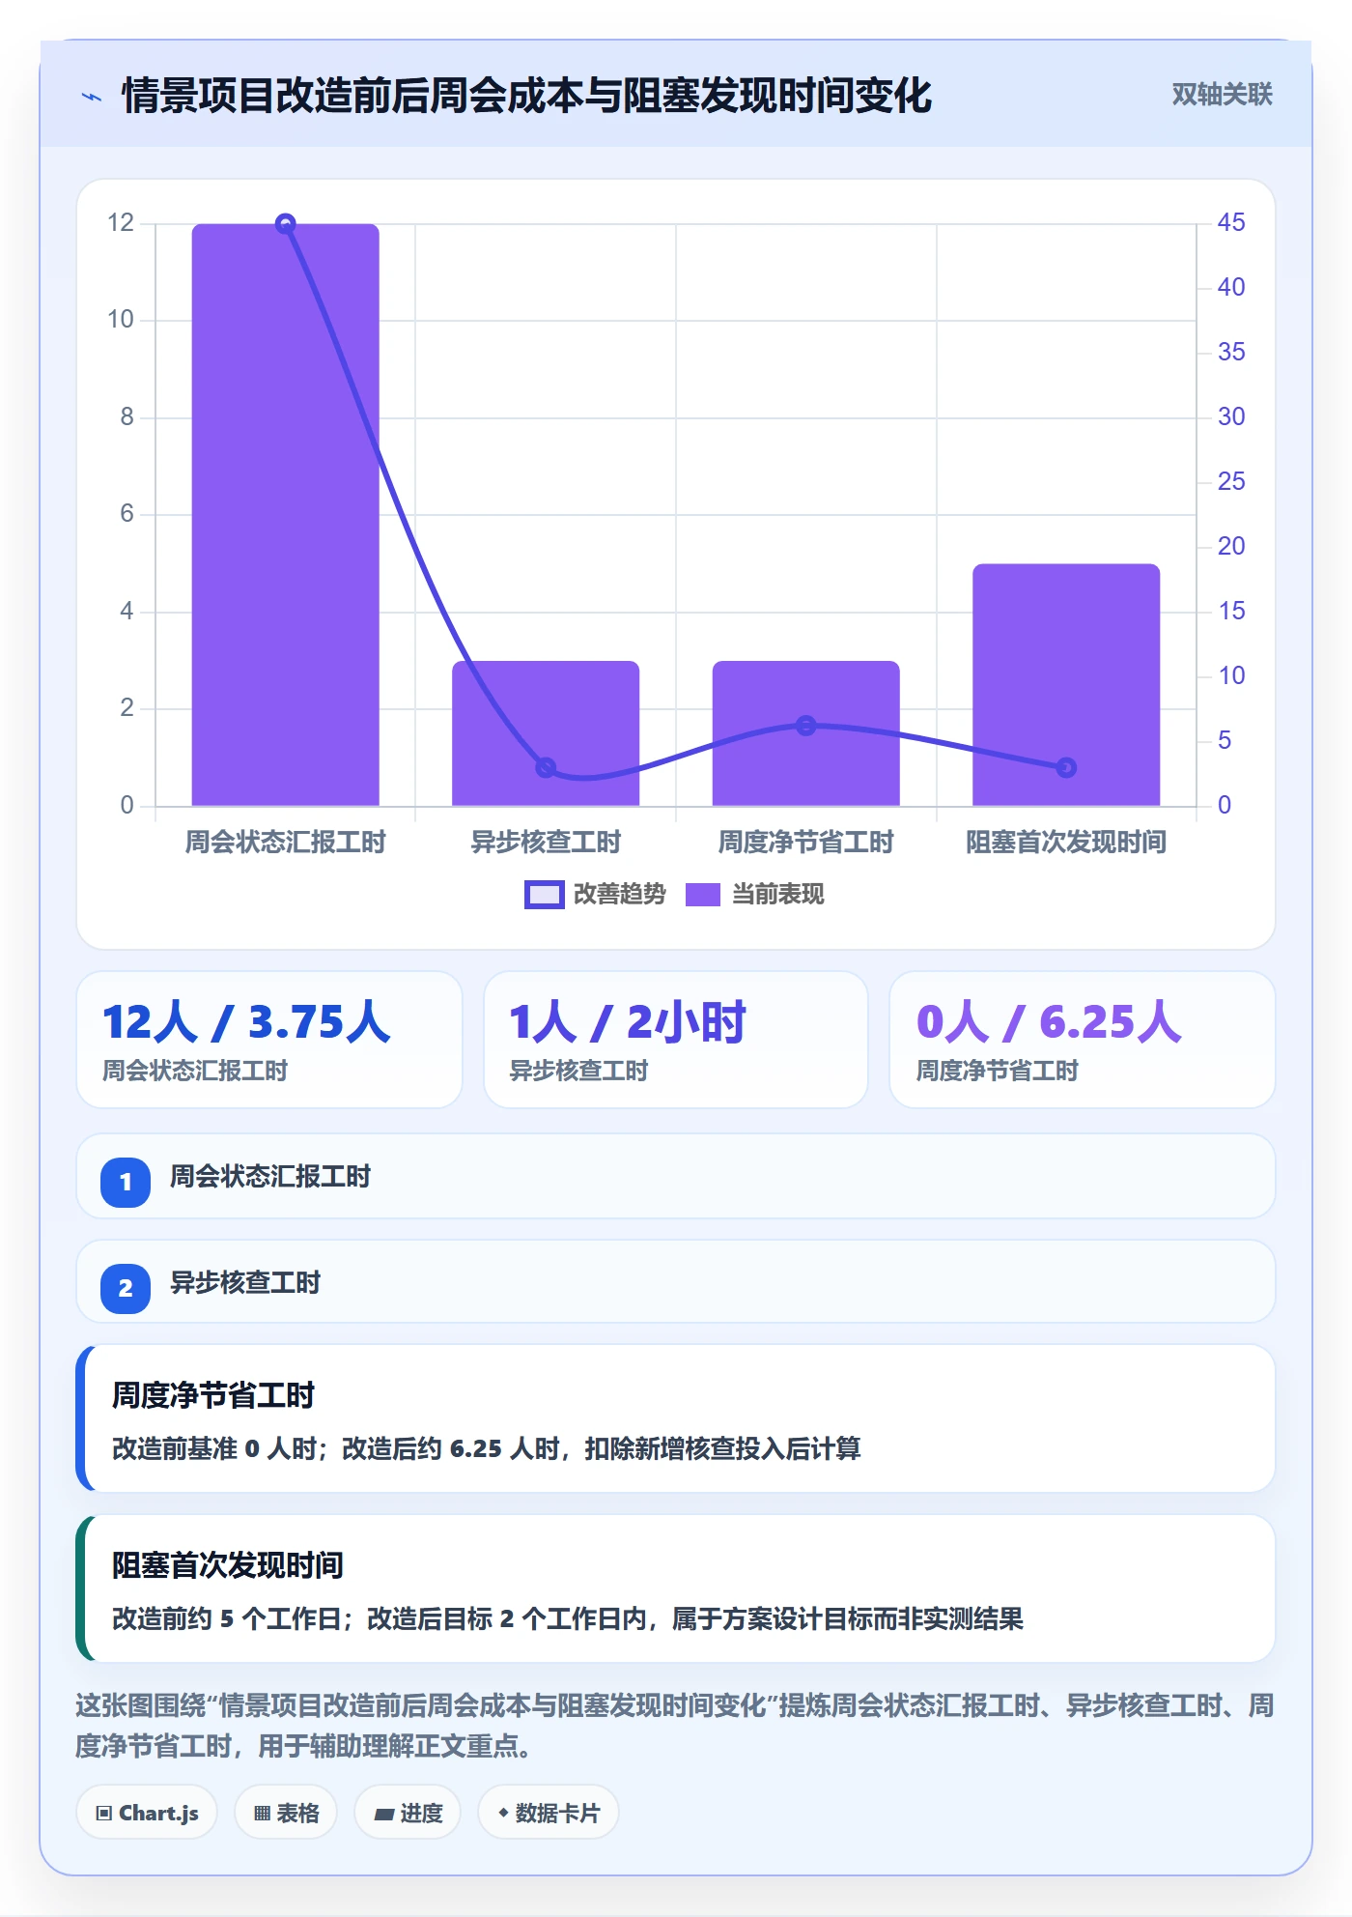Click text 改造前约 5 个工作日 description
Screen dimensions: 1352x1917
[568, 1618]
